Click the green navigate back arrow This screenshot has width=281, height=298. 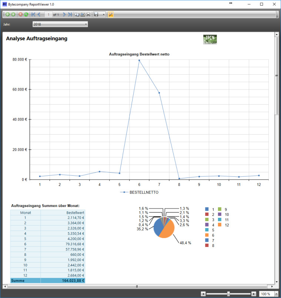8,14
